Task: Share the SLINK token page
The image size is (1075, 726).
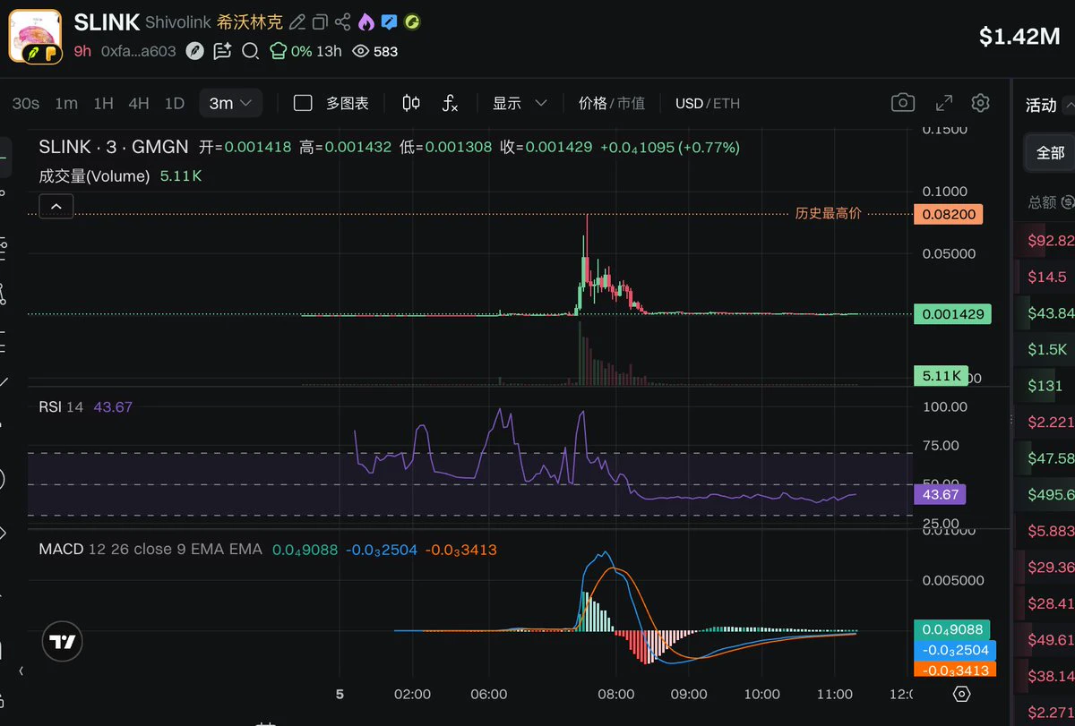Action: 343,22
